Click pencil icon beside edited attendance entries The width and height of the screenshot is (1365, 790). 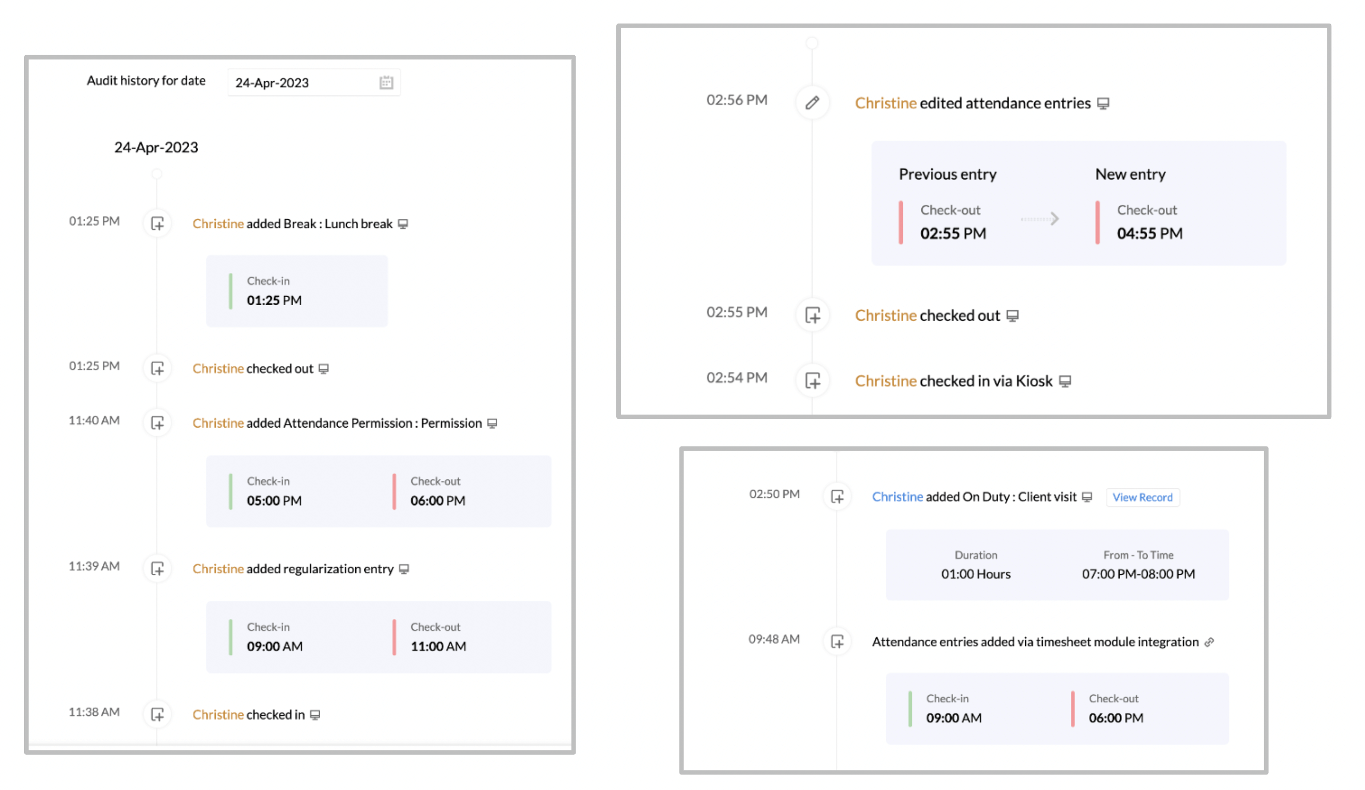(812, 102)
